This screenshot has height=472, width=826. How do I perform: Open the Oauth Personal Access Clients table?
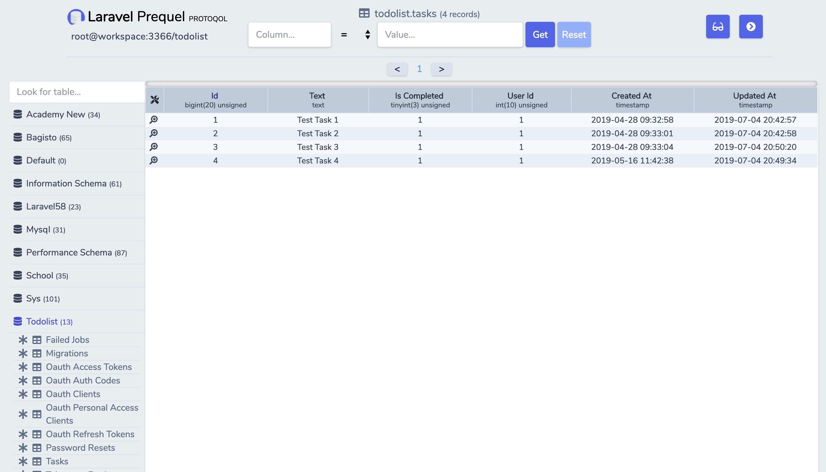pos(92,414)
